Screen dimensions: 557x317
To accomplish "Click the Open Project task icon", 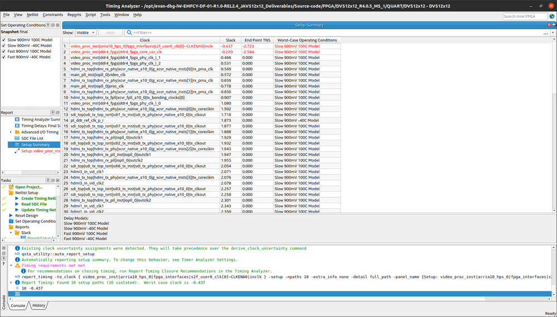I will pyautogui.click(x=11, y=187).
